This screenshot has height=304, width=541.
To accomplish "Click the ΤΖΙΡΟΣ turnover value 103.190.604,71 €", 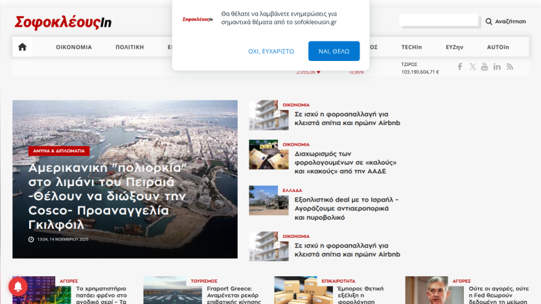I will 420,72.
